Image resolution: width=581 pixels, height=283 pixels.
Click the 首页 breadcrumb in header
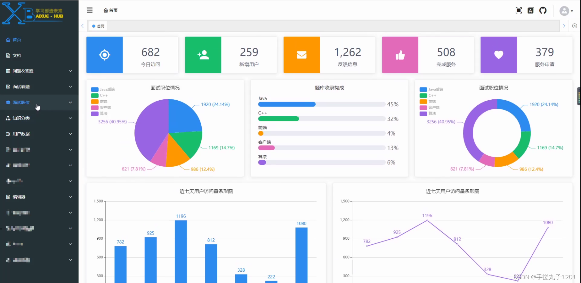click(x=111, y=10)
